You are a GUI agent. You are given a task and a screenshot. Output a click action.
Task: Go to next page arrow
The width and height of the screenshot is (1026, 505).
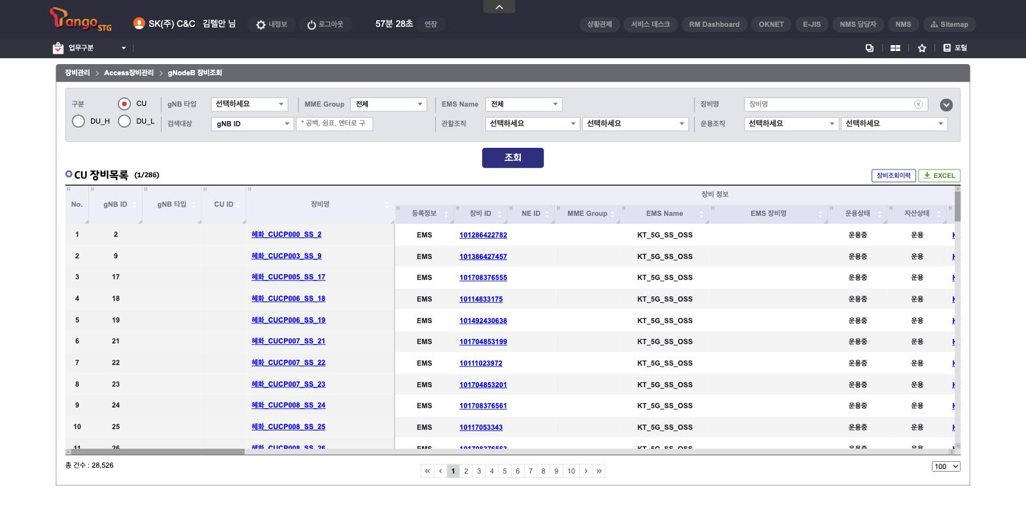586,471
